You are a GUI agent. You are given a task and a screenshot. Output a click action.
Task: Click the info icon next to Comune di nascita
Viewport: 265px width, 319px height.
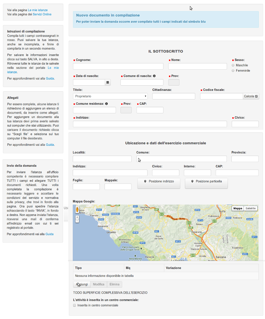154,76
